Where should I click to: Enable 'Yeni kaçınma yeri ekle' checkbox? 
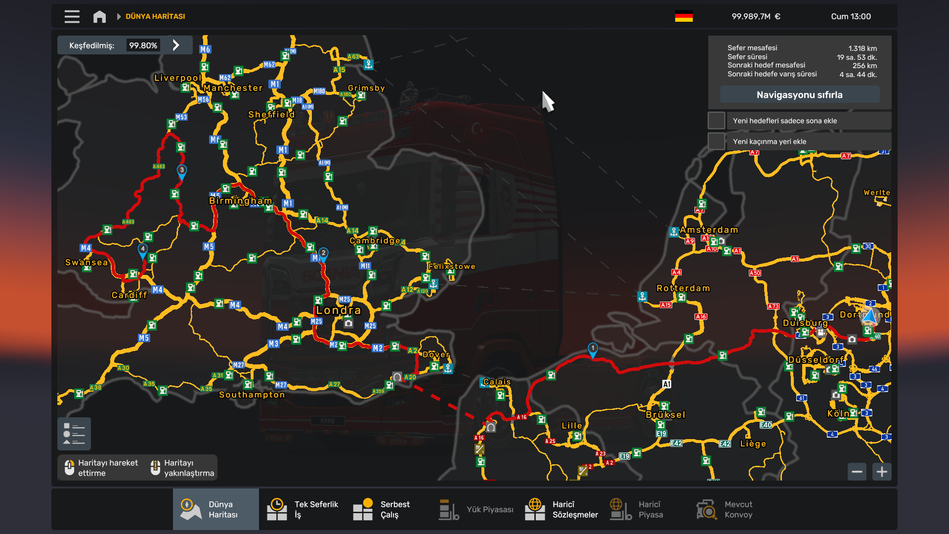click(x=716, y=141)
